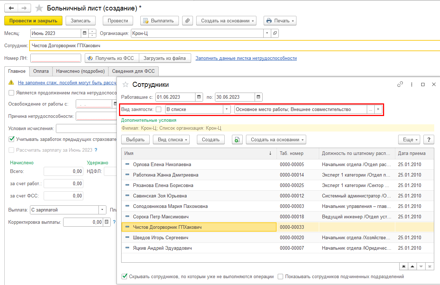Click Загрузить из файла button
440x285 pixels.
165,58
